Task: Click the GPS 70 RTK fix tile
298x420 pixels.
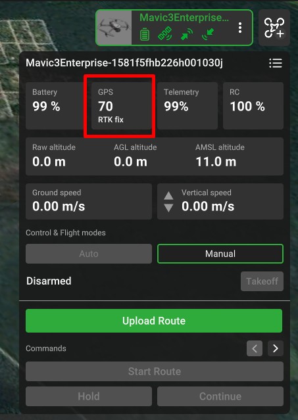Action: (122, 106)
